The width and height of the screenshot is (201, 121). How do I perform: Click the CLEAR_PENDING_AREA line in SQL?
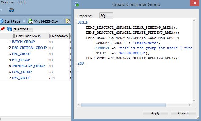[x=132, y=28]
